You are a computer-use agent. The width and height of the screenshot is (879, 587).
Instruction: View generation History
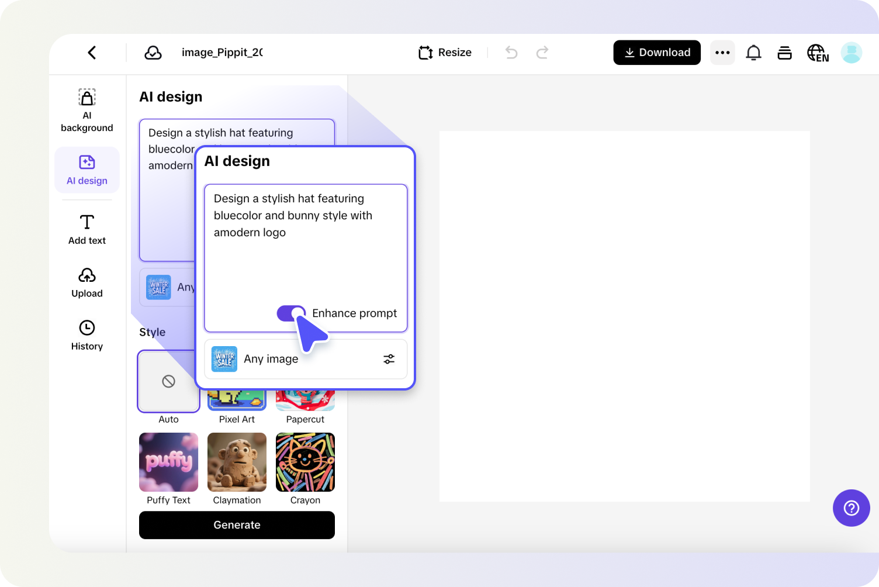point(86,336)
